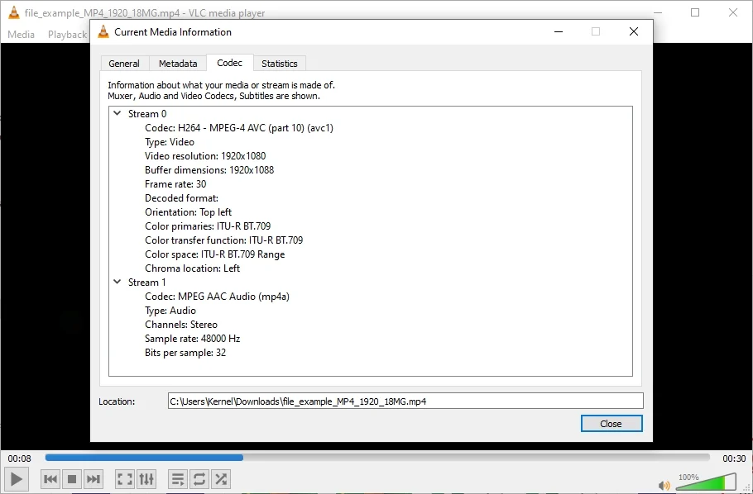The height and width of the screenshot is (494, 753).
Task: Collapse the Stream 0 tree node
Action: pos(118,114)
